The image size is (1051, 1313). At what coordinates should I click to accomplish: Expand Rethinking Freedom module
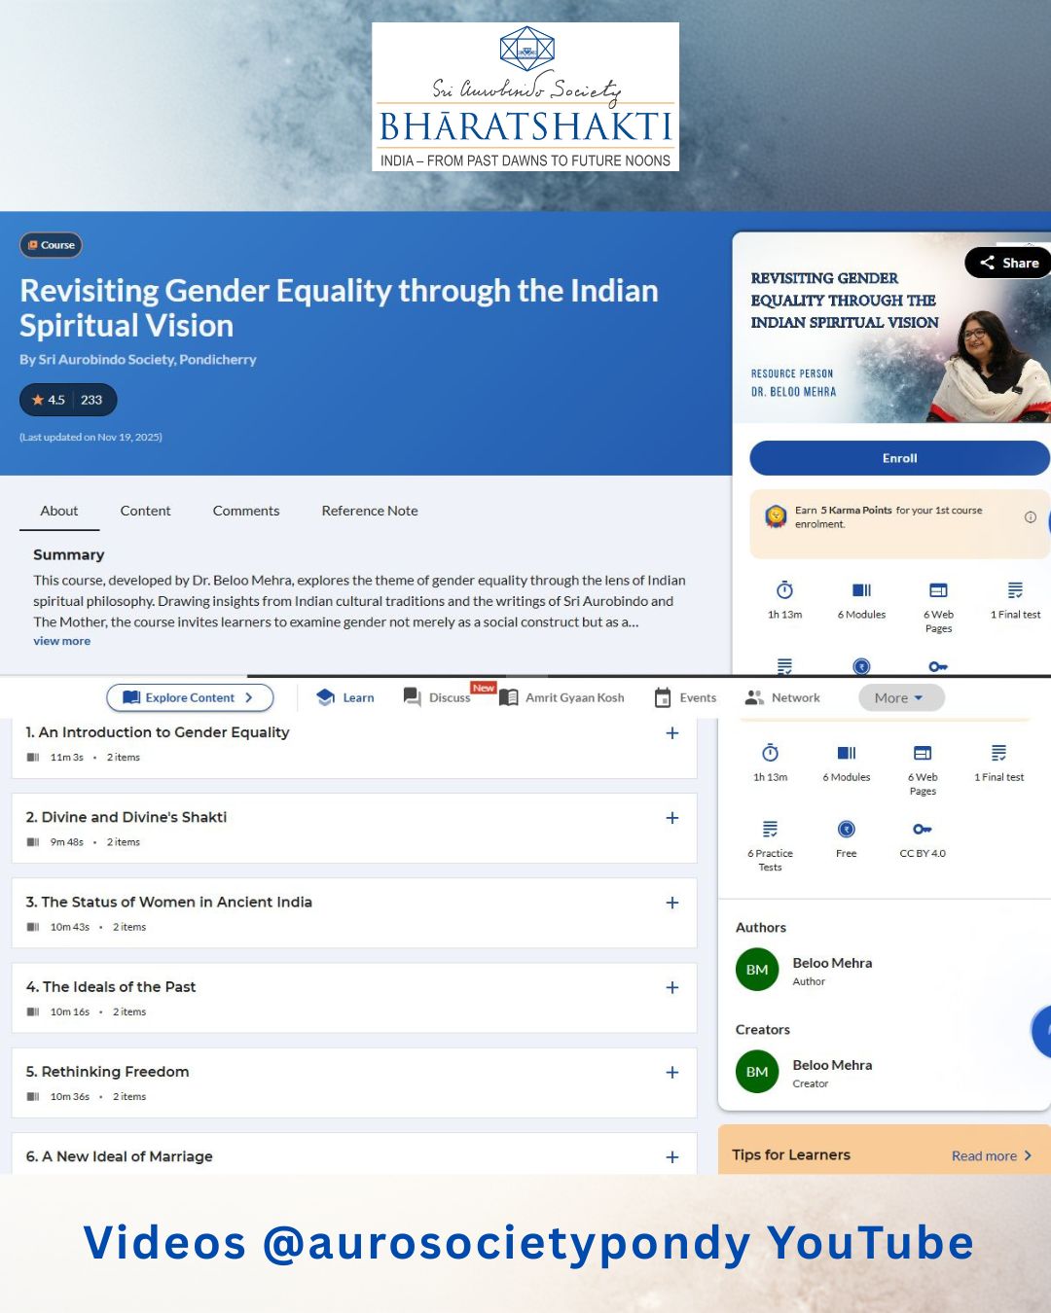click(x=672, y=1072)
